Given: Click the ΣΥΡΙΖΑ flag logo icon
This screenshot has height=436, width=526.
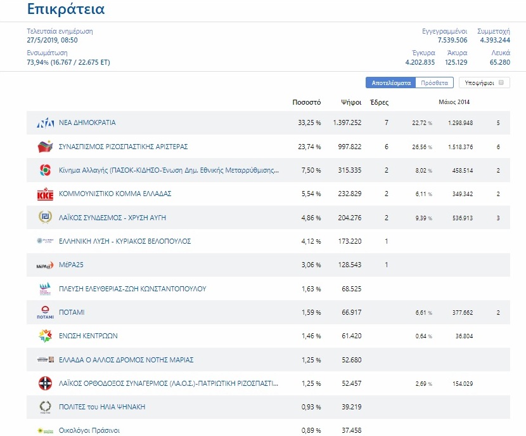Looking at the screenshot, I should coord(45,147).
